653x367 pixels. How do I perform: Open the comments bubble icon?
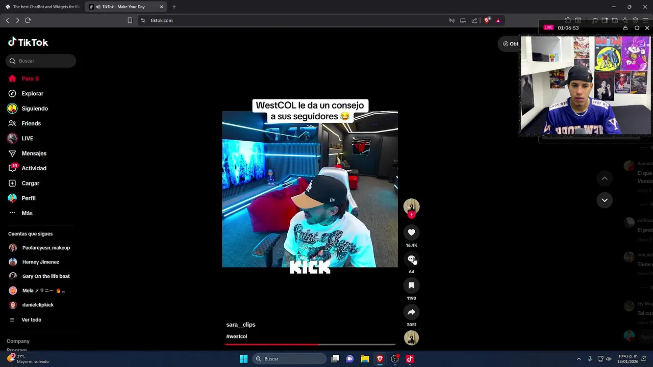pos(411,259)
